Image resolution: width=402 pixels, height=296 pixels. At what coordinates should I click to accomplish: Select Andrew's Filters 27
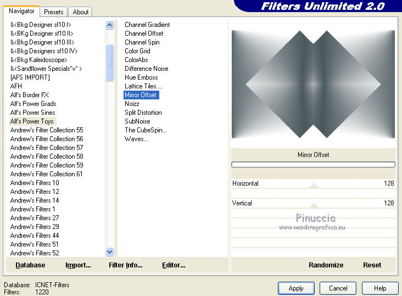click(x=35, y=218)
